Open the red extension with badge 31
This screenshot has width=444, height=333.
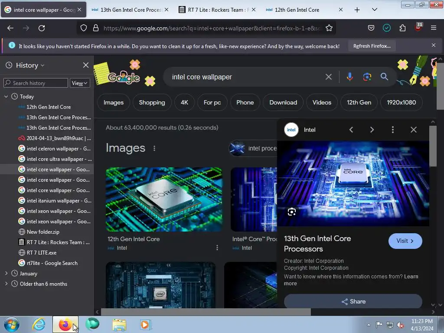[418, 27]
